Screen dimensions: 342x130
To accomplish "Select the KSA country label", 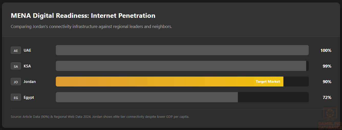I will (27, 66).
